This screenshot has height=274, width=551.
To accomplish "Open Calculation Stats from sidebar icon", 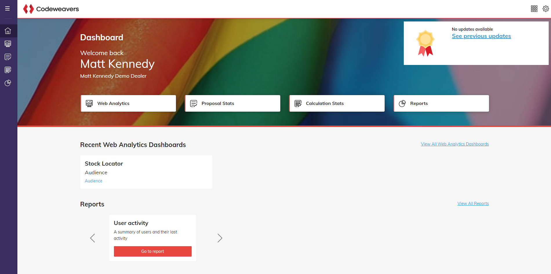I will click(8, 70).
